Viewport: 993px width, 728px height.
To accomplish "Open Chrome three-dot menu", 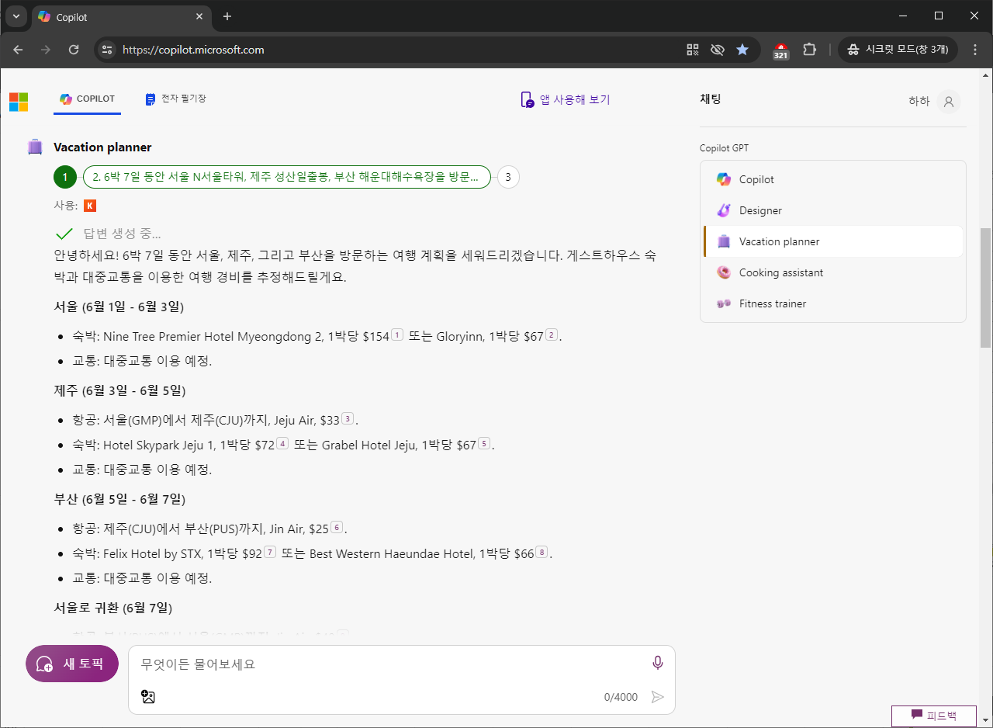I will pos(975,50).
